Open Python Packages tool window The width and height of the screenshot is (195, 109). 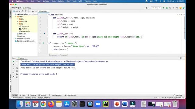coord(55,95)
